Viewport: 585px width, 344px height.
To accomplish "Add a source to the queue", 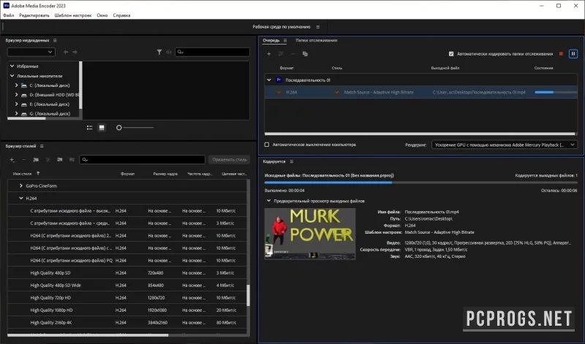I will tap(268, 54).
